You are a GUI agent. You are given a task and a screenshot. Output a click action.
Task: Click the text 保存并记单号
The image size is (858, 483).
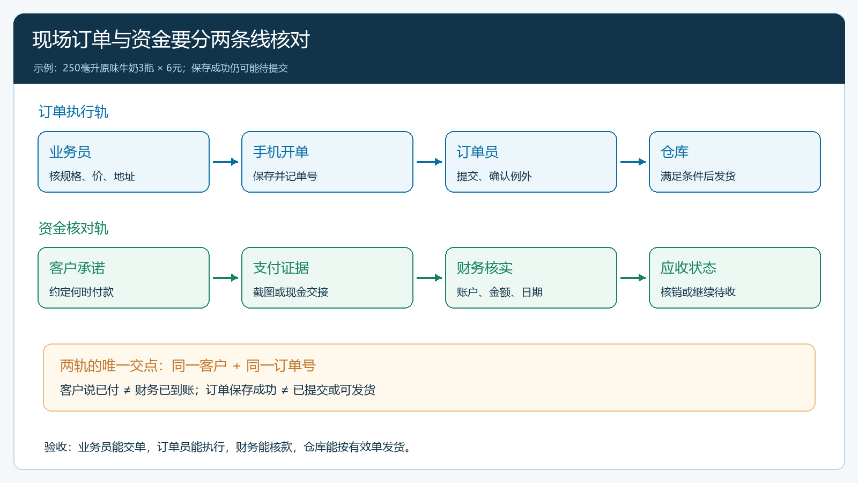click(x=285, y=176)
